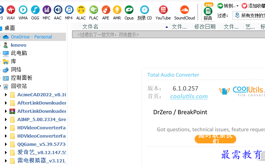This screenshot has width=265, height=166.
Task: Expand the QQGame_v5.39 folder
Action: pos(6,144)
